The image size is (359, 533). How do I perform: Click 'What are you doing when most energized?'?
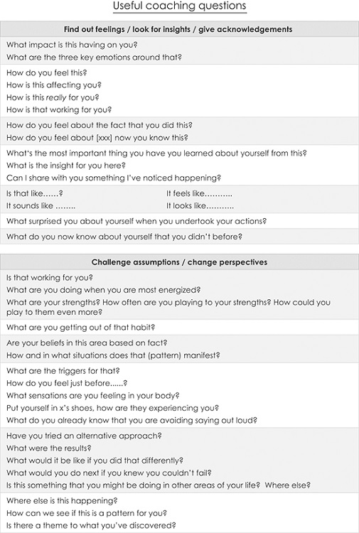[x=103, y=290]
